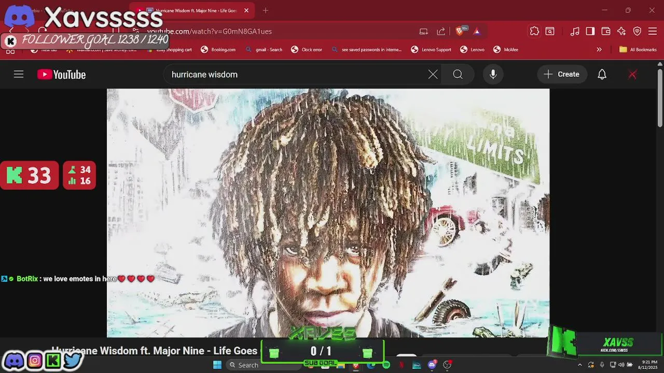Image resolution: width=664 pixels, height=373 pixels.
Task: Open the Brave VPN shield icon
Action: (x=637, y=31)
